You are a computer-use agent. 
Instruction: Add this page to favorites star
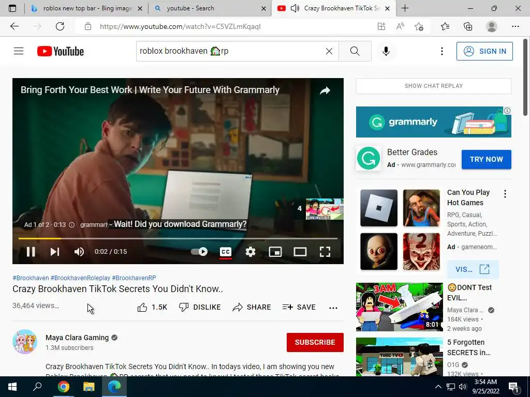419,26
